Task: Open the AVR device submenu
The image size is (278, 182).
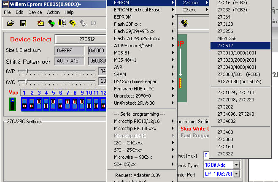Action: tap(142, 67)
